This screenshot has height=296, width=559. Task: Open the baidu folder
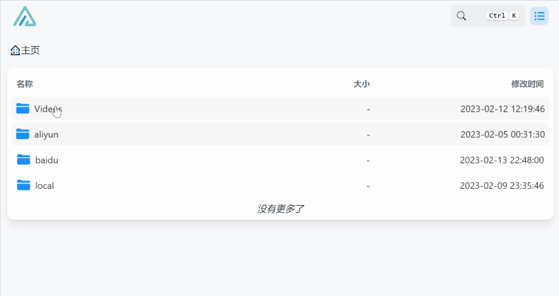[47, 160]
